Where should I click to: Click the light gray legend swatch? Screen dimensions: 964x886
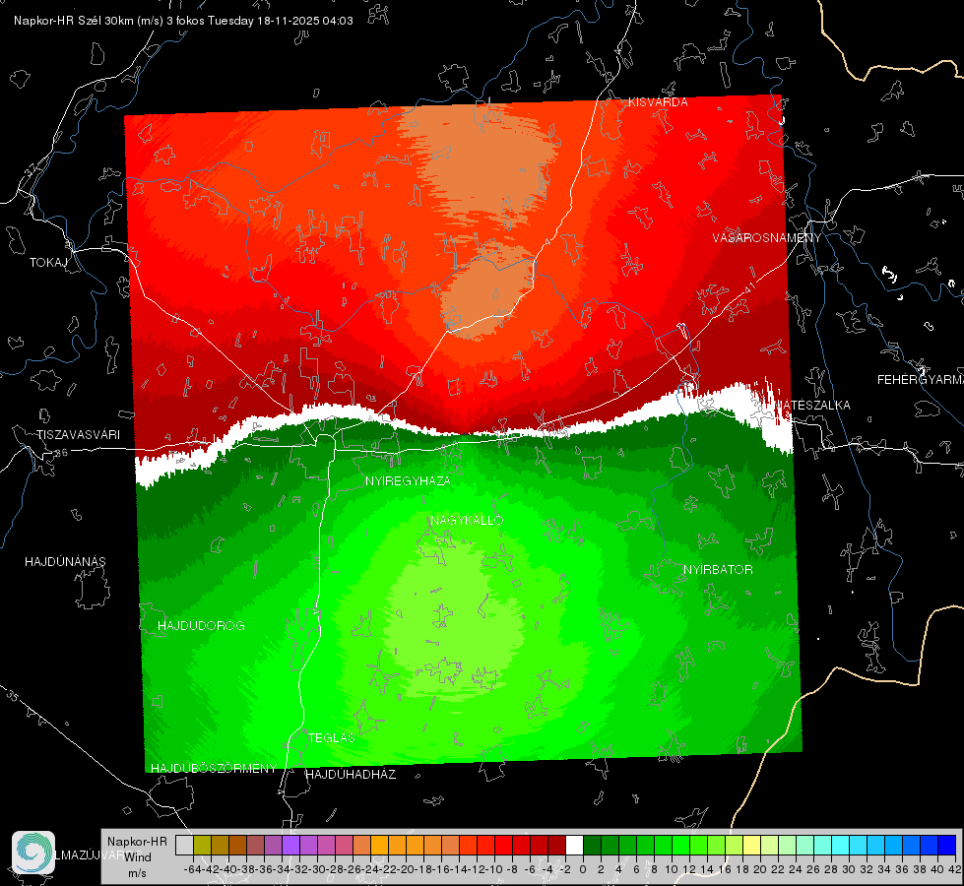click(184, 846)
